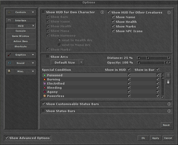Uncheck Show Health for other creatures
178x145 pixels.
[x=113, y=22]
